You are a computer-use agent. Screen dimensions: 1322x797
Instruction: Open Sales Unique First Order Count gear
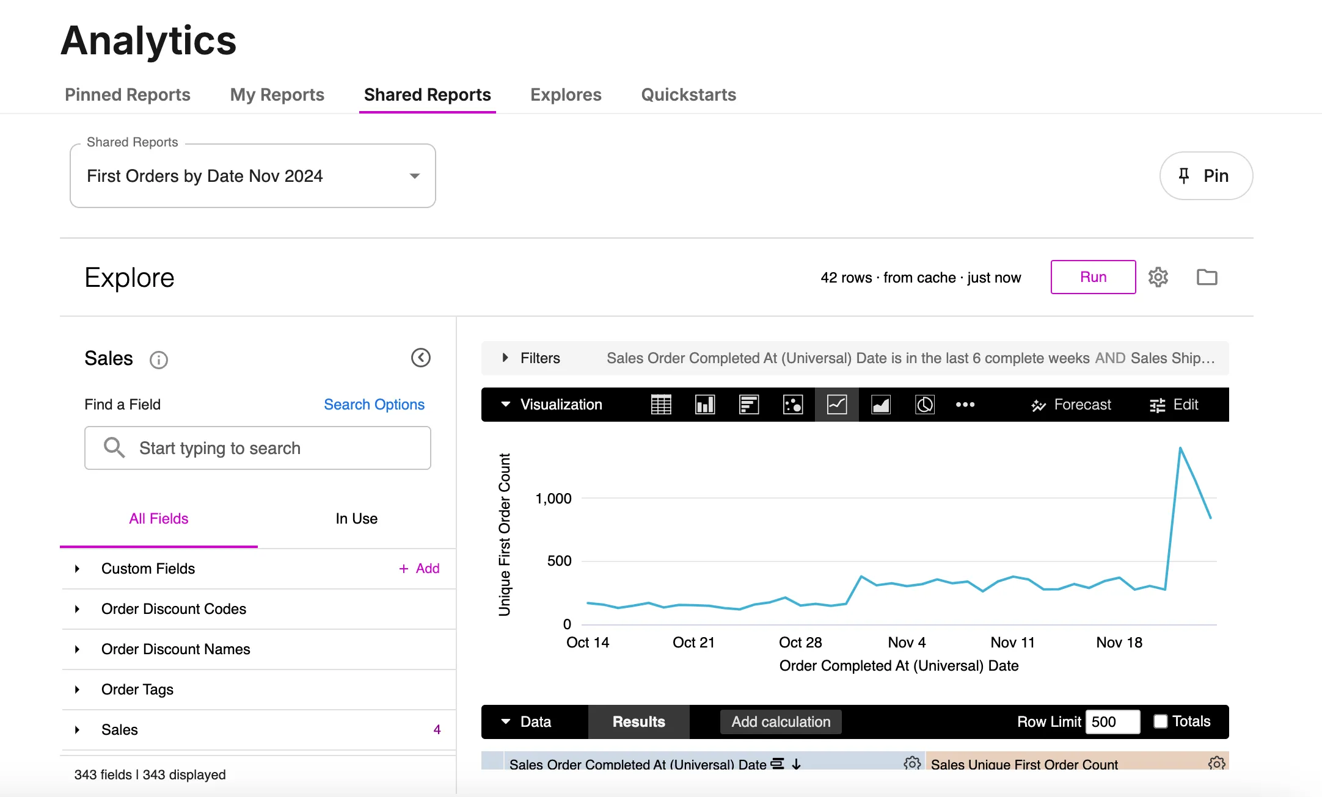(1217, 763)
